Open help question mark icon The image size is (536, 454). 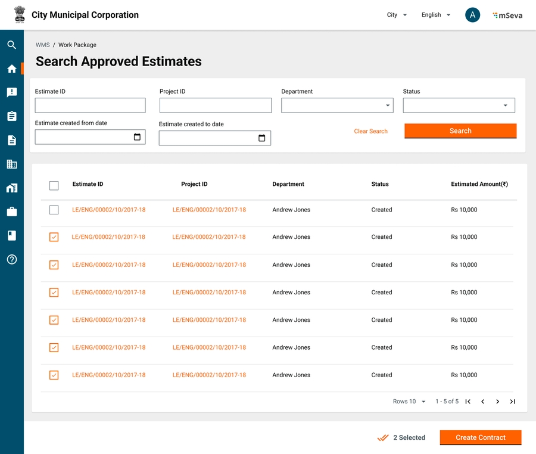[11, 259]
